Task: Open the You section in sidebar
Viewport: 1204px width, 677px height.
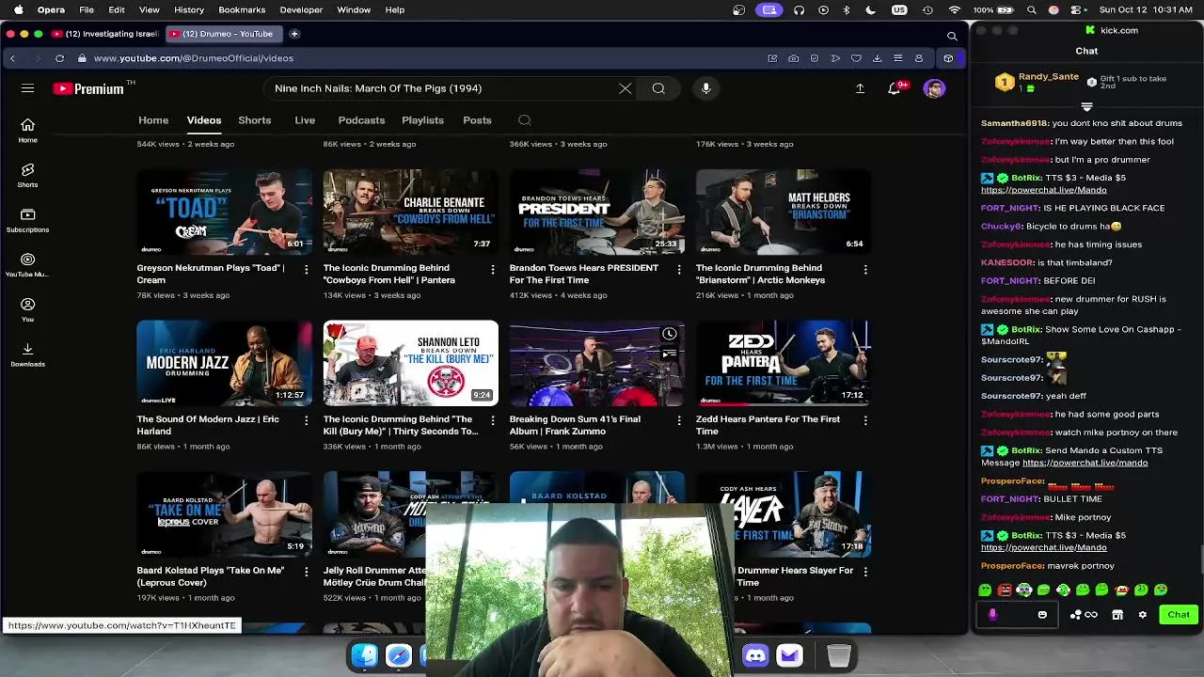Action: tap(27, 310)
